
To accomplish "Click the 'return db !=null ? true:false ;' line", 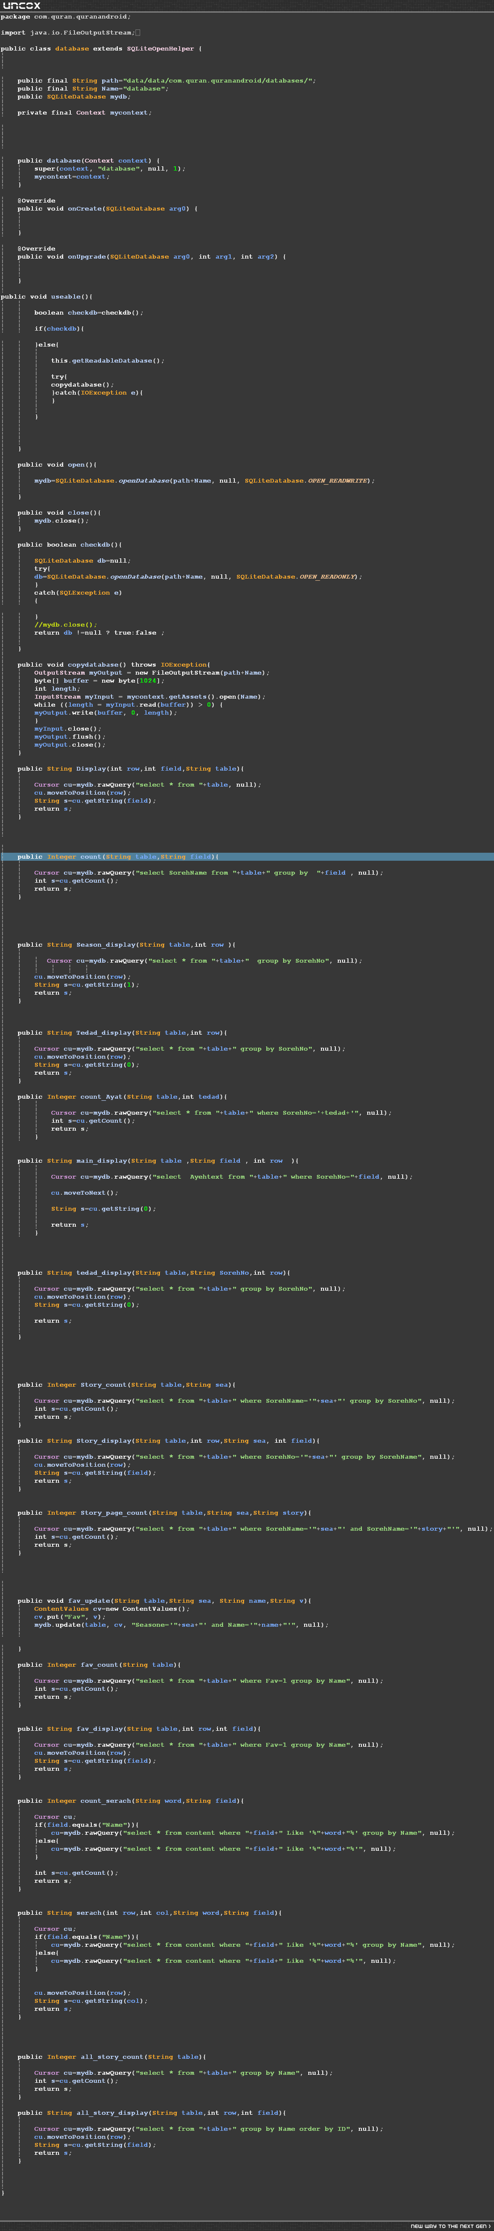I will click(98, 633).
